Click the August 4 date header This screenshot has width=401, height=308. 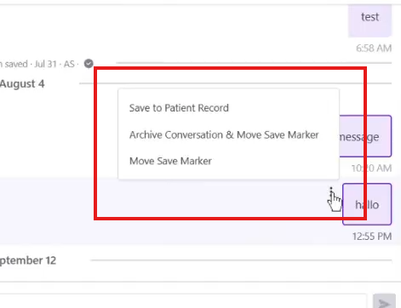(x=22, y=84)
